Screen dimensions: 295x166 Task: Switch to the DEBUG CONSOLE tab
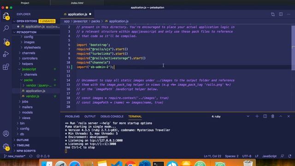112,117
